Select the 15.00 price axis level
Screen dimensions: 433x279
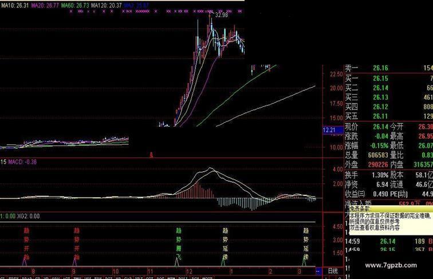pos(336,117)
